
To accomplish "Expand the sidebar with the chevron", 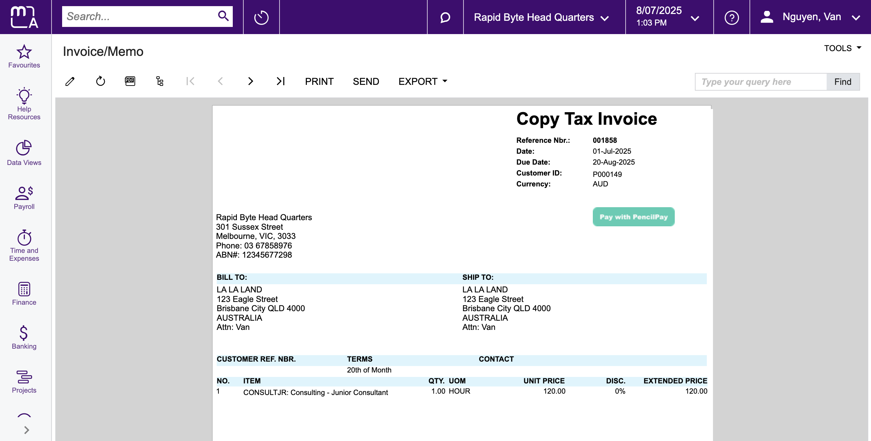I will click(27, 430).
